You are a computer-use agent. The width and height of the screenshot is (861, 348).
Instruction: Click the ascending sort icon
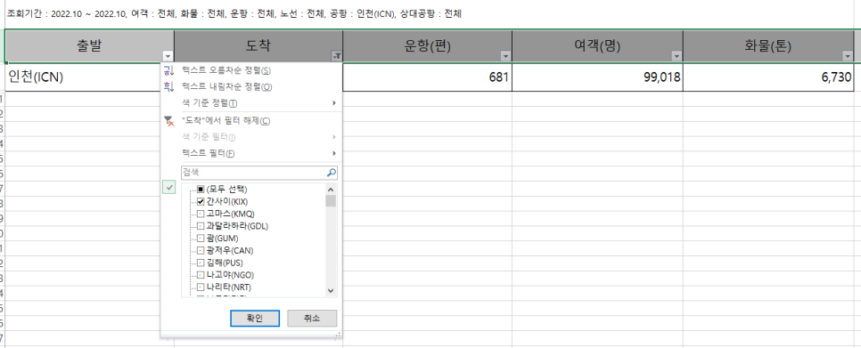tap(168, 70)
